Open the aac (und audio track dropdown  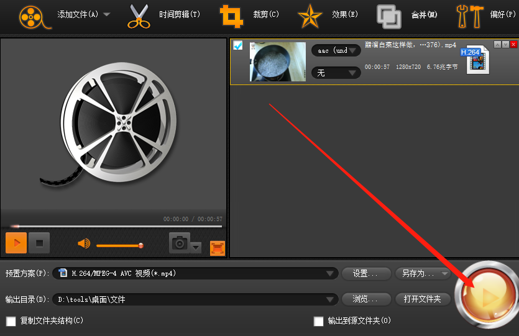pyautogui.click(x=336, y=50)
